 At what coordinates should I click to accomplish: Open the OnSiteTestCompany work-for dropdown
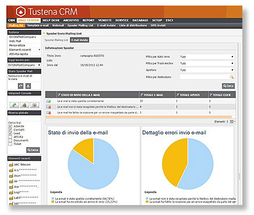[x=24, y=65]
